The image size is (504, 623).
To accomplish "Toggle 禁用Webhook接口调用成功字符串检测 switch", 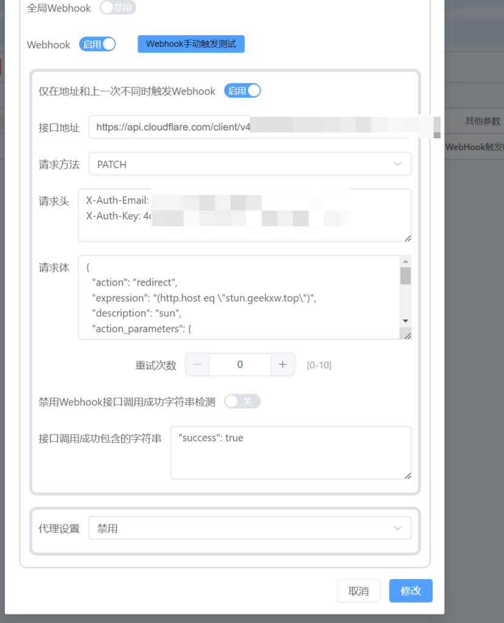I will [242, 402].
